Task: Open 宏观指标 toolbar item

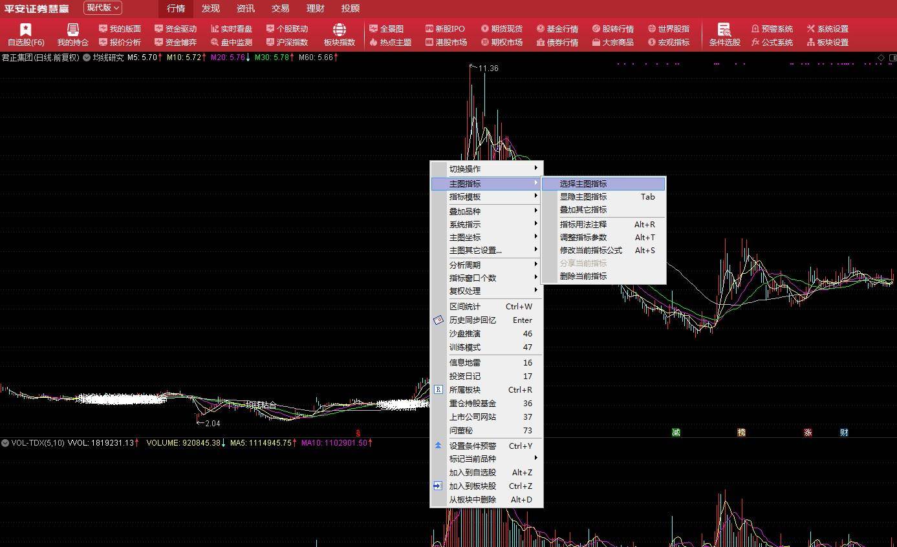Action: (668, 42)
